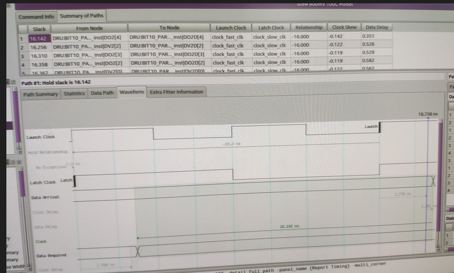
Task: Click To Node inst|DO2D[2] cell
Action: [x=170, y=63]
